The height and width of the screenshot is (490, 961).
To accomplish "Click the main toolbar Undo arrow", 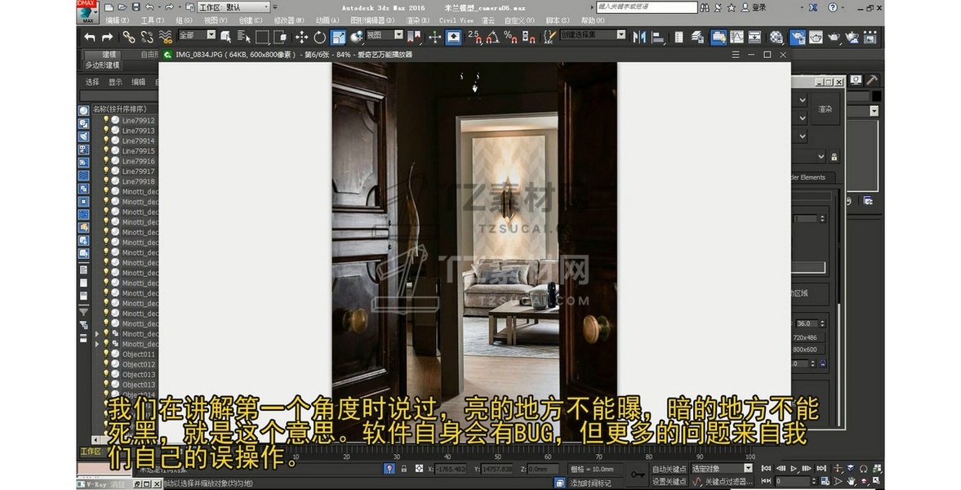I will pyautogui.click(x=90, y=38).
